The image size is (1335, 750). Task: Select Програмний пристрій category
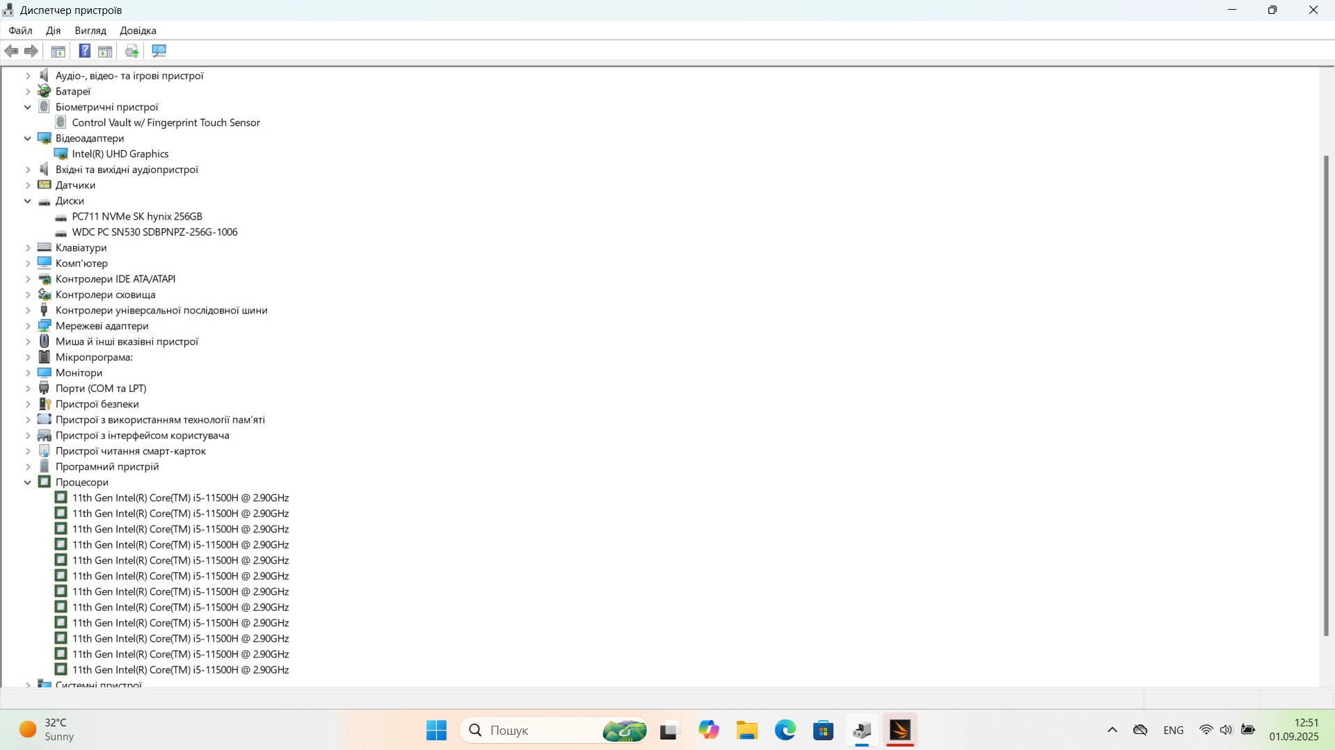pyautogui.click(x=107, y=466)
